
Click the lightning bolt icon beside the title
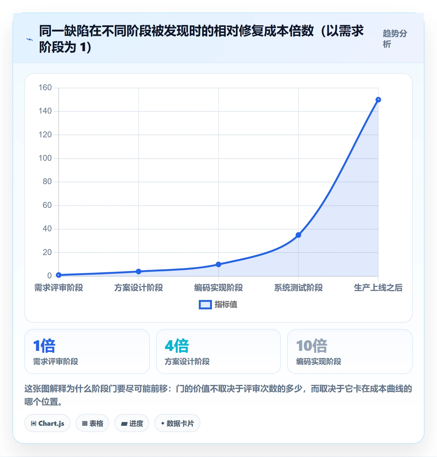pos(30,39)
